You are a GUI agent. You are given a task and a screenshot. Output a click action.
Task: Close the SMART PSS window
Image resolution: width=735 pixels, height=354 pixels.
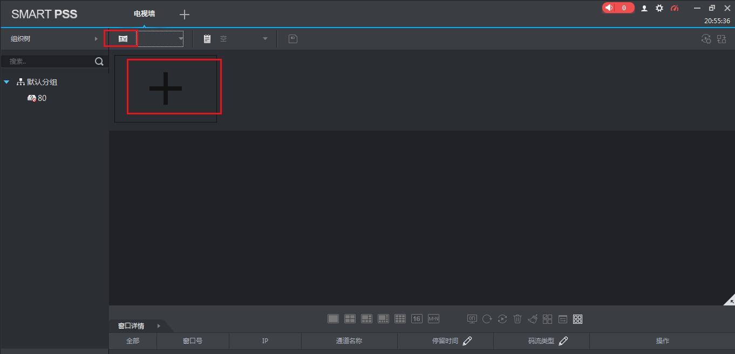tap(727, 8)
